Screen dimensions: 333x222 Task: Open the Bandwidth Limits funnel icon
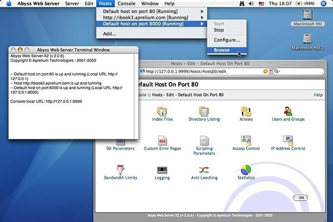(120, 170)
